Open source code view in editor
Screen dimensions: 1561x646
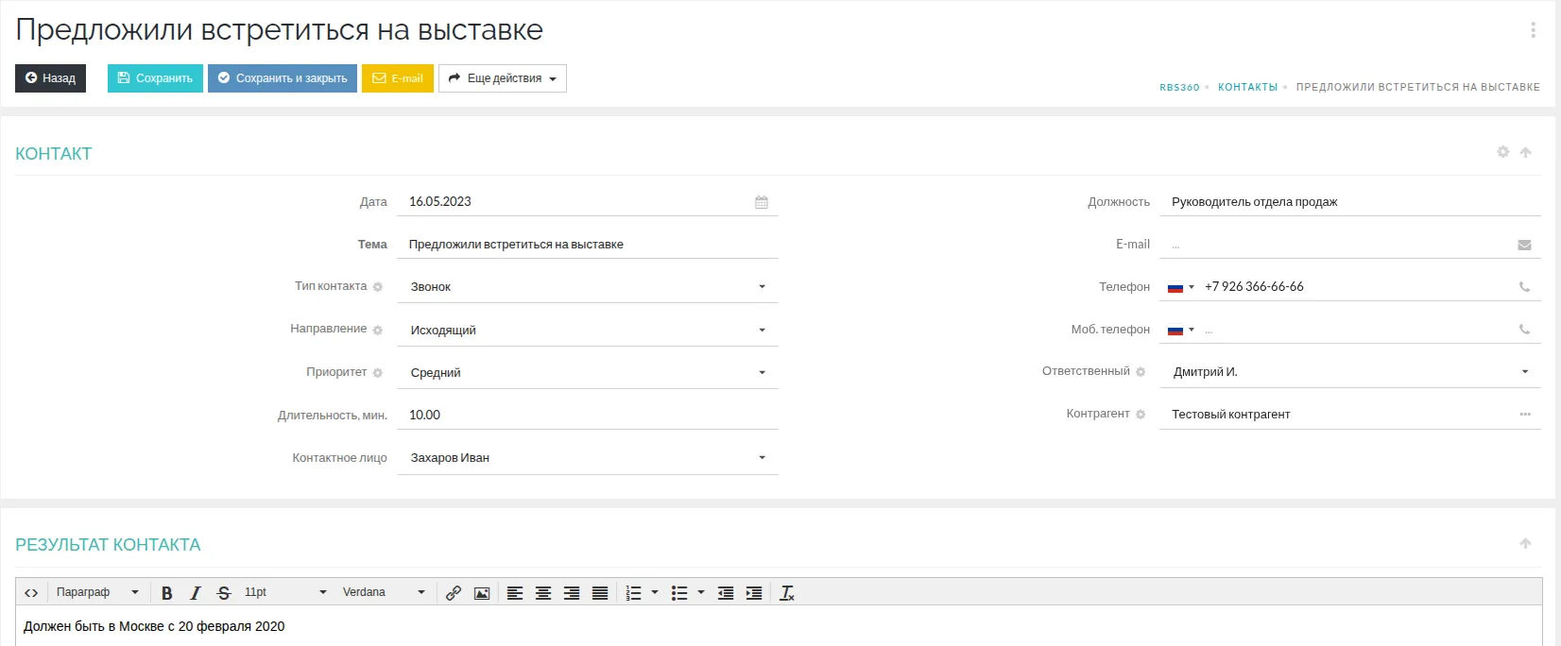(31, 593)
